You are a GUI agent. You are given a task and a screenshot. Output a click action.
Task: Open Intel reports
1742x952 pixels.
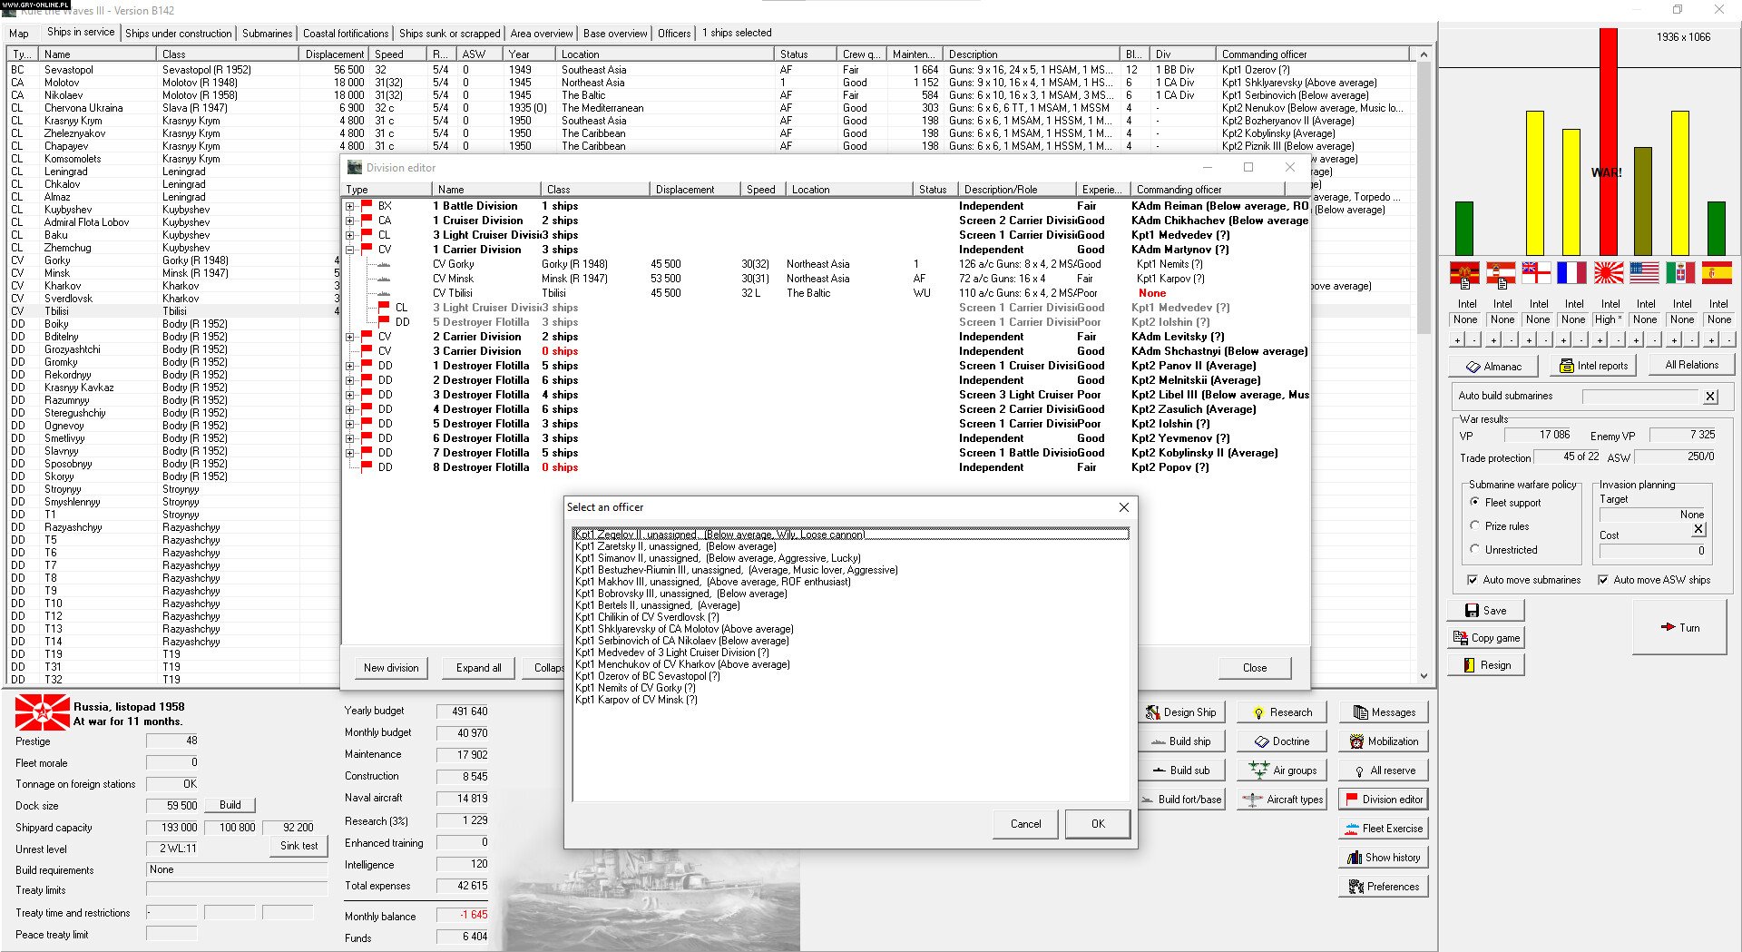click(x=1592, y=365)
